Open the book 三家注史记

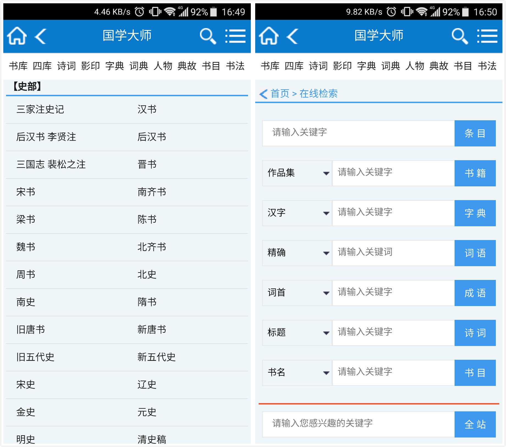(40, 110)
